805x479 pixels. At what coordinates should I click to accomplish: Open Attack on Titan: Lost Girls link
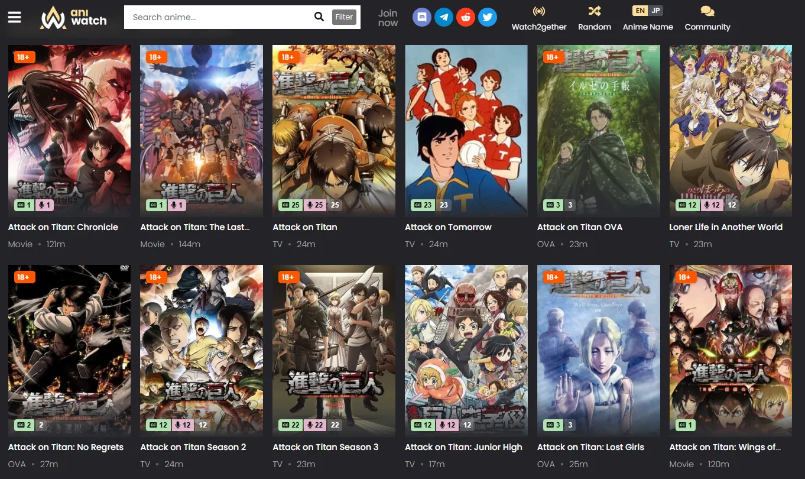coord(590,447)
